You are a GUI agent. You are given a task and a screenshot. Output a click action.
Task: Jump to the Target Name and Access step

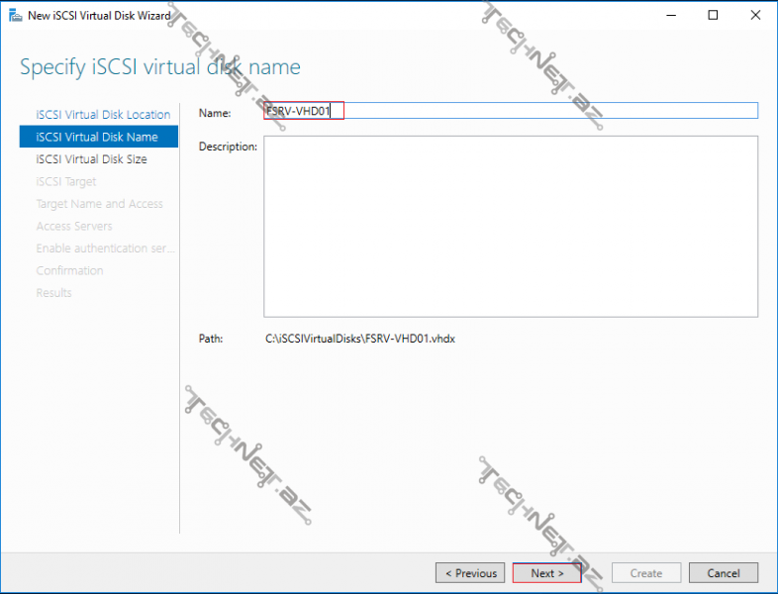[x=99, y=204]
